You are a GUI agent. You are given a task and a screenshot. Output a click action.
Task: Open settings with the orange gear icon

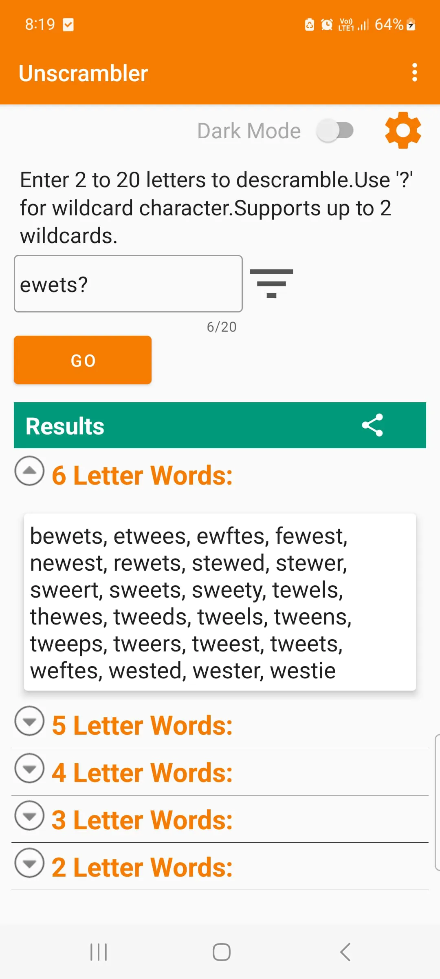(403, 131)
